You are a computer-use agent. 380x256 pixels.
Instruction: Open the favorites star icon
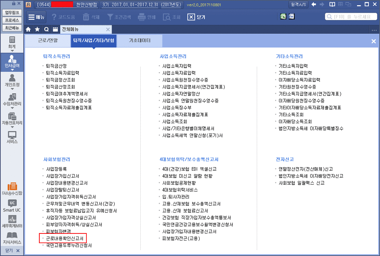tap(37, 30)
